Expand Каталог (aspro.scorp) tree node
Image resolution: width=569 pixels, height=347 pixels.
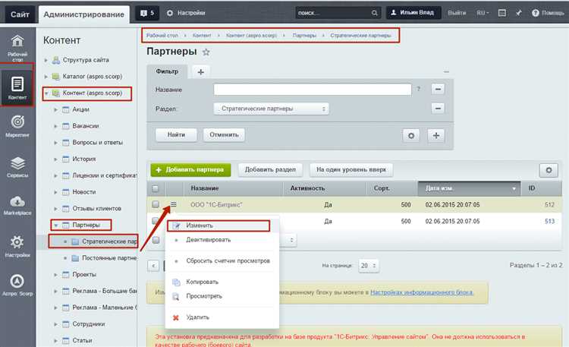coord(46,77)
